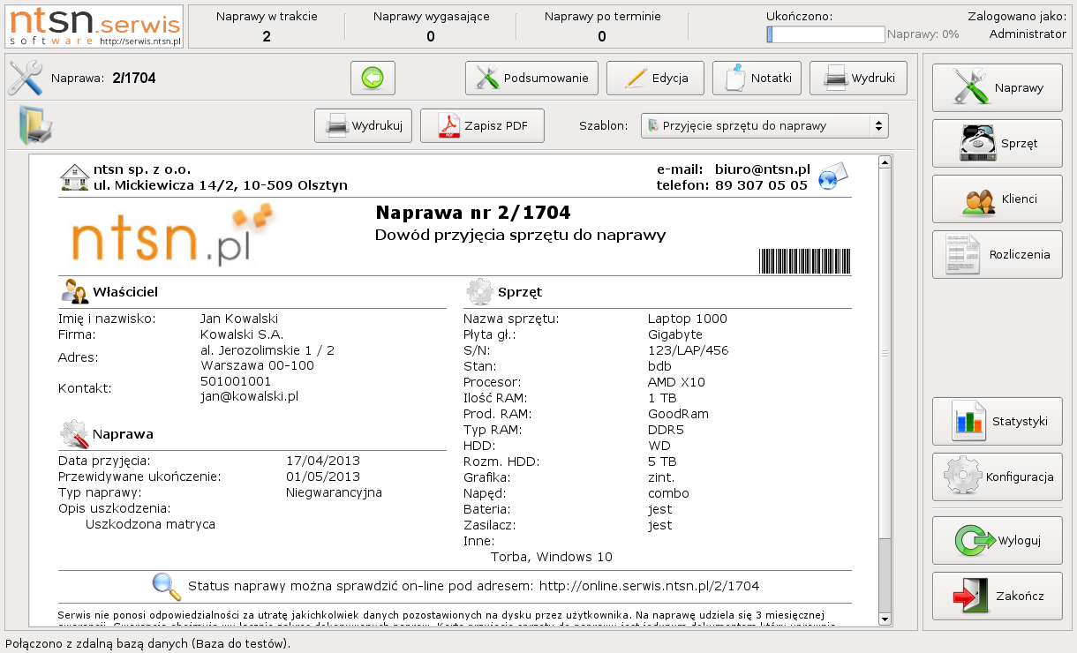
Task: Open the Naprawy repairs module
Action: click(x=997, y=87)
